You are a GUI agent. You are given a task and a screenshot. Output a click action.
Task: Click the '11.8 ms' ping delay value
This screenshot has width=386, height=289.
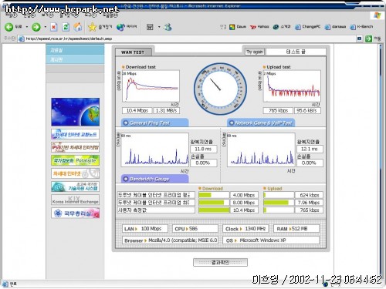[204, 149]
